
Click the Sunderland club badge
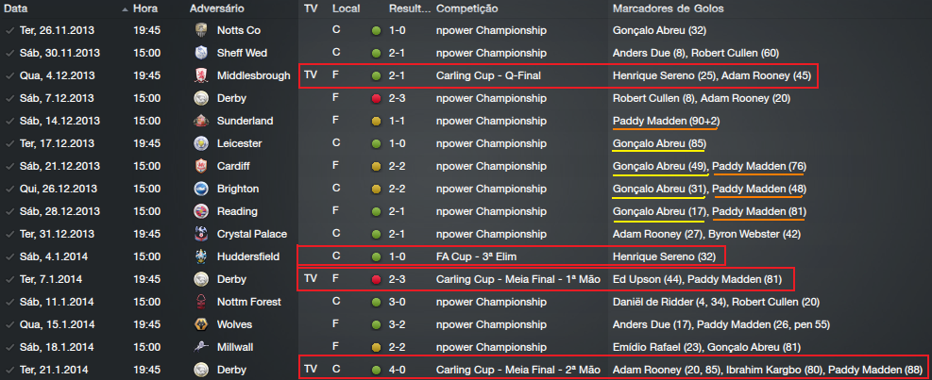(200, 121)
